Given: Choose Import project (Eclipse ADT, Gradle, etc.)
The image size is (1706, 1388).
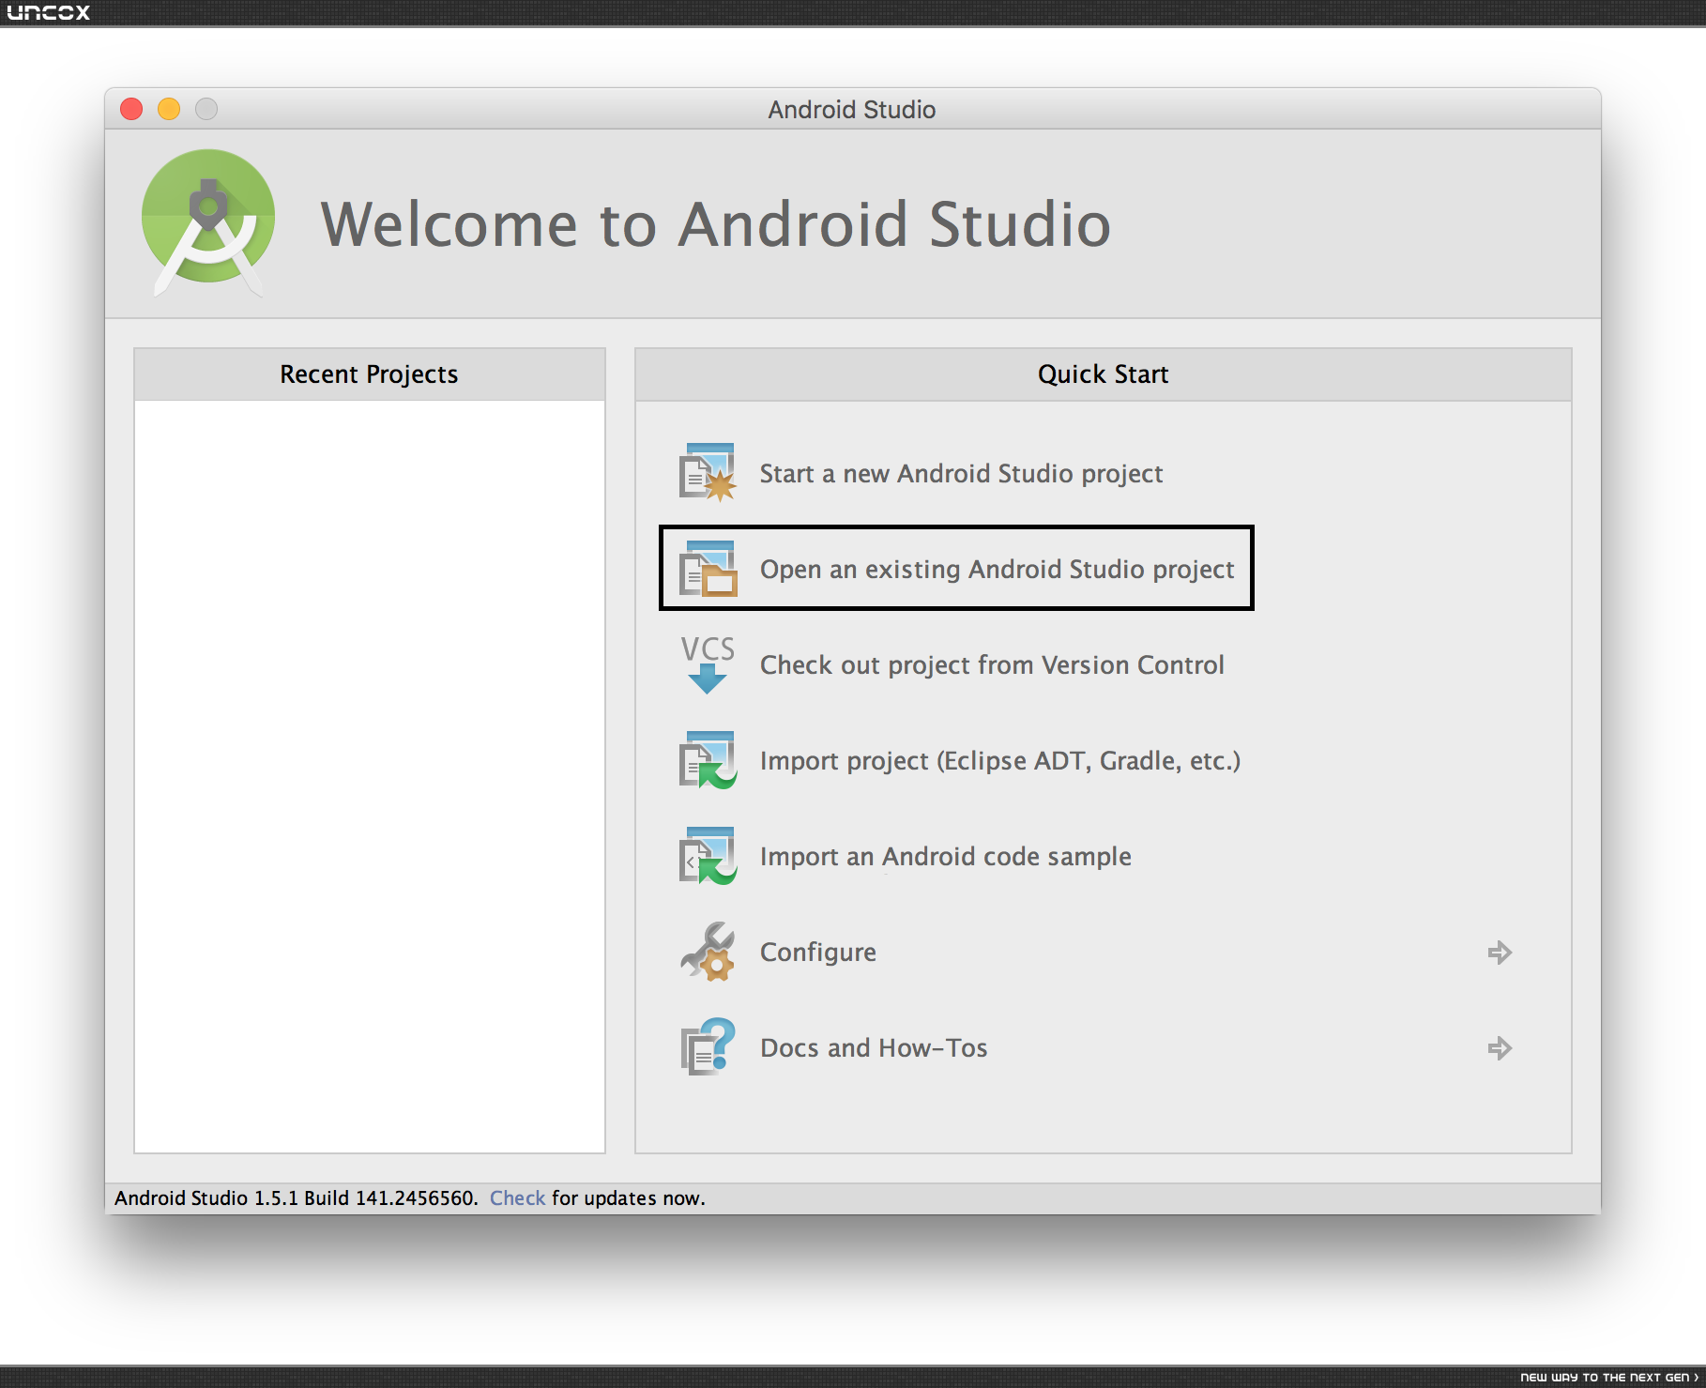Looking at the screenshot, I should tap(1000, 761).
